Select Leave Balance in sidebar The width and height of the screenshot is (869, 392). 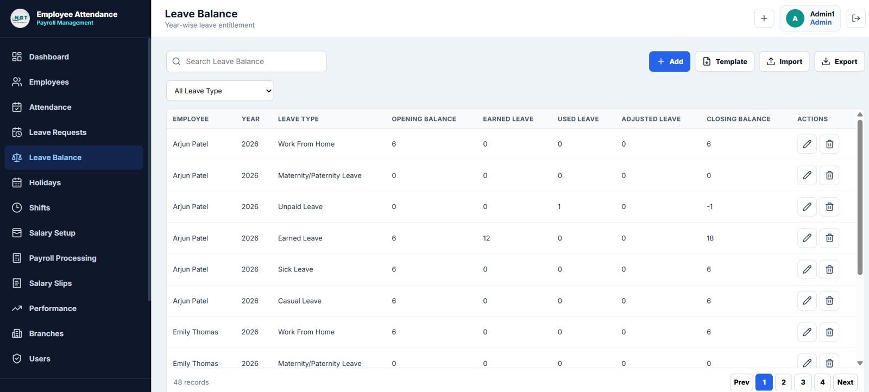coord(74,157)
